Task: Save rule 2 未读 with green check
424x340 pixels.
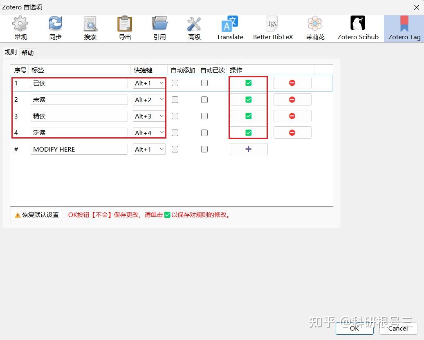Action: [x=249, y=100]
